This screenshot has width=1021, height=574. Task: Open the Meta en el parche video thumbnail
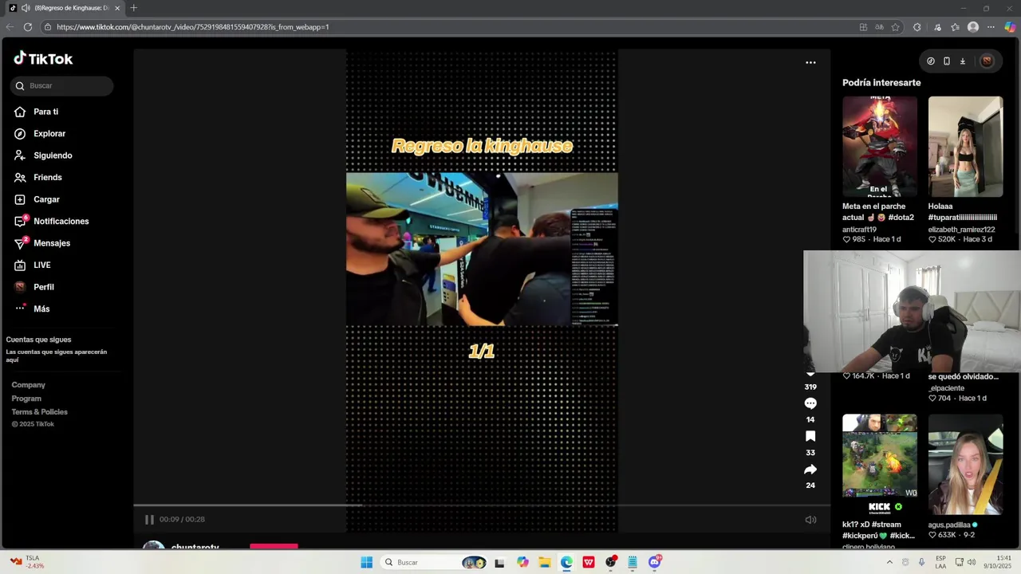[880, 147]
